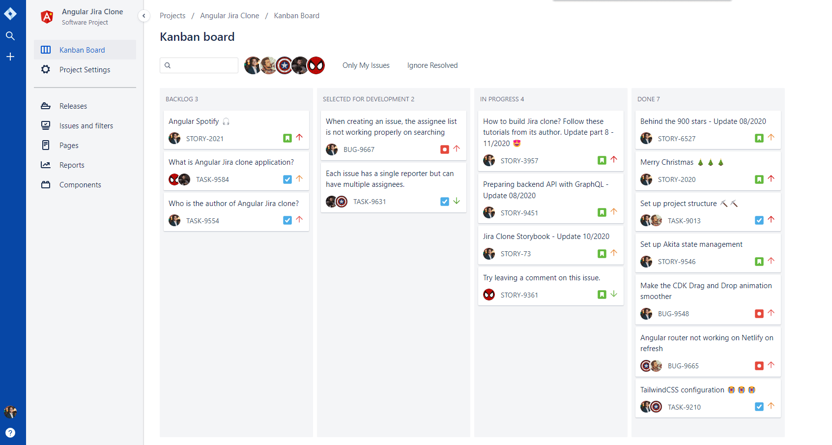This screenshot has width=832, height=445.
Task: Open Project Settings gear item
Action: click(85, 70)
